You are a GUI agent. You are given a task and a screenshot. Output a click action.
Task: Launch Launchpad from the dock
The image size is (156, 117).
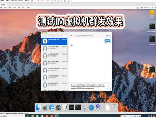tap(45, 107)
